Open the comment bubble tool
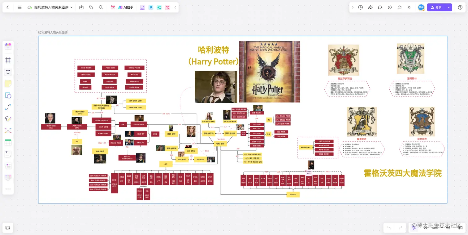Screen dimensions: 468x235 tap(380, 7)
